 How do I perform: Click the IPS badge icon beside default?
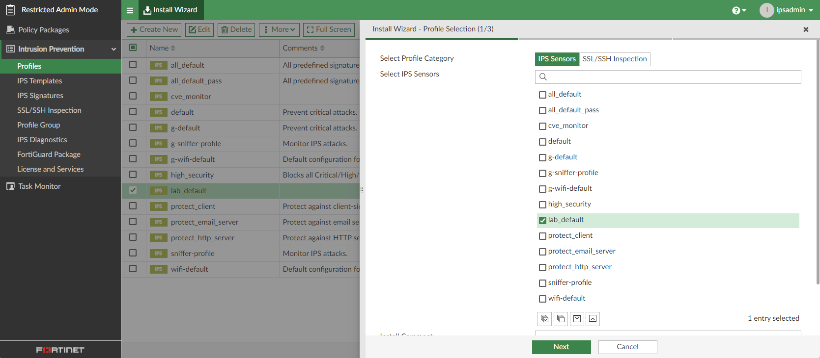pos(158,112)
